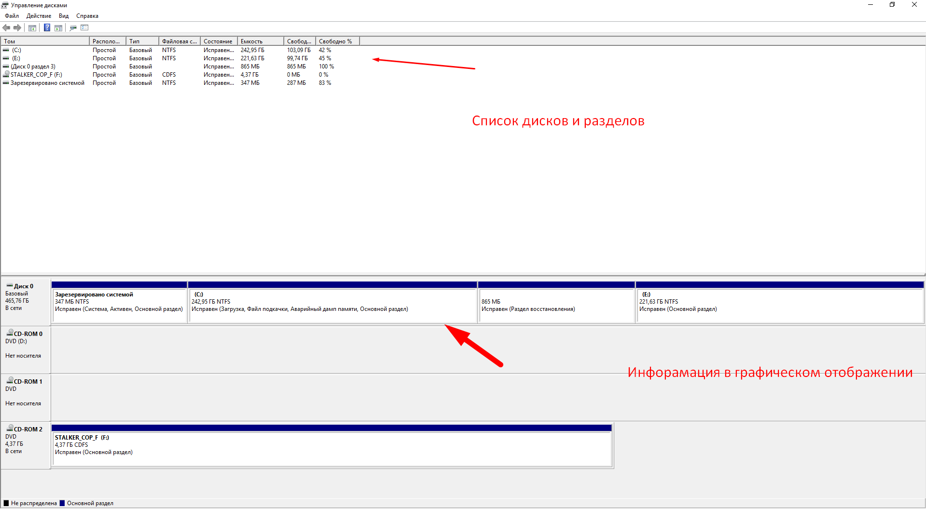Click the 99,74 ГБ free space cell

point(297,58)
